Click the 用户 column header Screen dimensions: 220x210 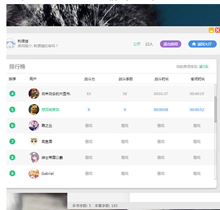pyautogui.click(x=33, y=79)
